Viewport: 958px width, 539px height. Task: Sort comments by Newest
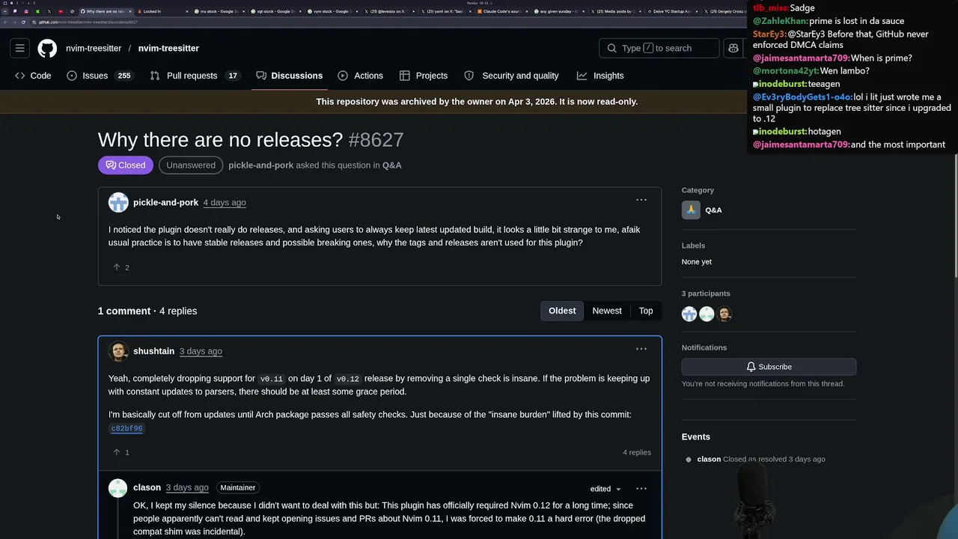coord(607,311)
